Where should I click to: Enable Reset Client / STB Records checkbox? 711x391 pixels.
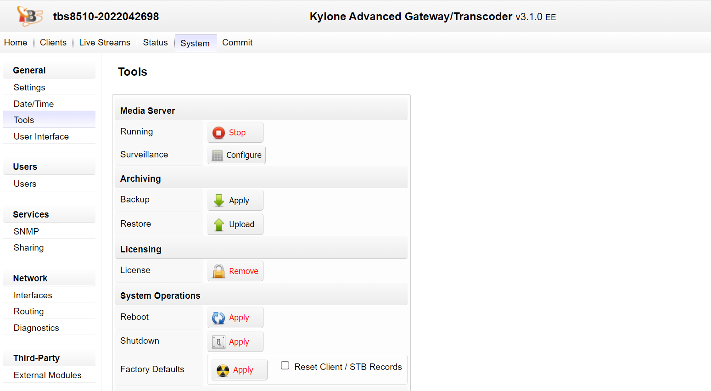coord(285,366)
